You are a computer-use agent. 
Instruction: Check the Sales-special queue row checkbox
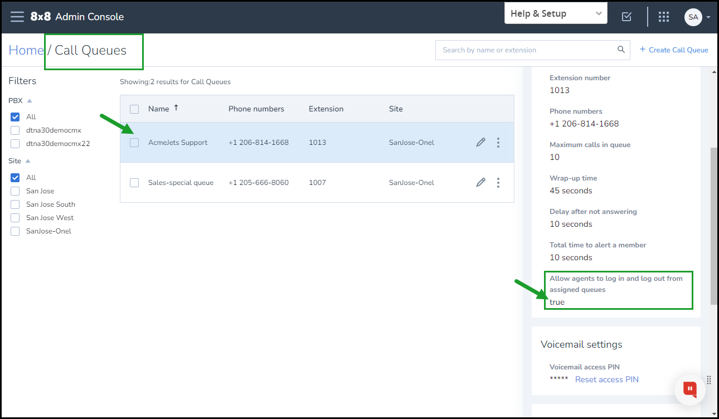click(x=134, y=183)
